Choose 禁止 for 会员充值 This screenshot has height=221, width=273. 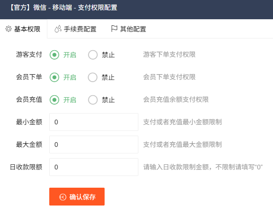click(x=92, y=100)
